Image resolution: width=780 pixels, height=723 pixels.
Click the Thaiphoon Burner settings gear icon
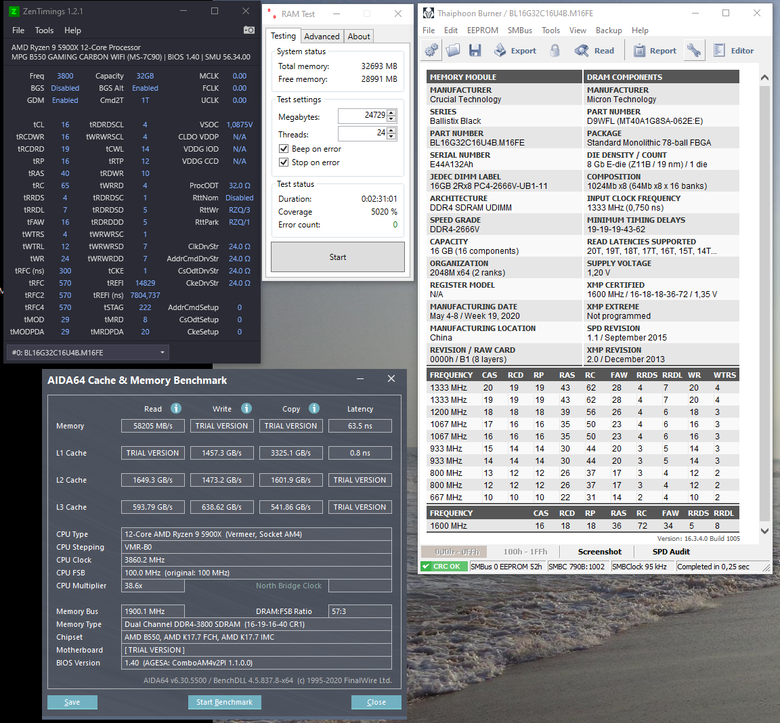point(431,50)
